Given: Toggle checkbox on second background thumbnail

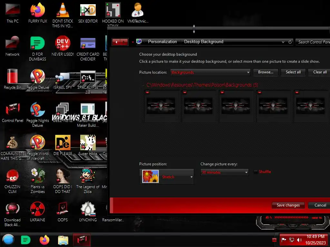Looking at the screenshot, I should [x=185, y=92].
